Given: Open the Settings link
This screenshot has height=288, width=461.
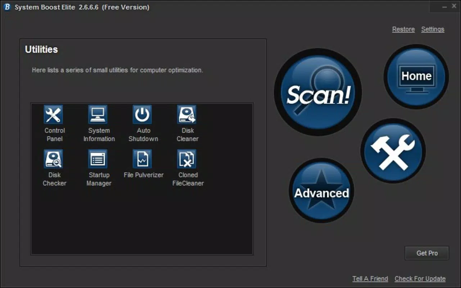Looking at the screenshot, I should click(x=433, y=30).
